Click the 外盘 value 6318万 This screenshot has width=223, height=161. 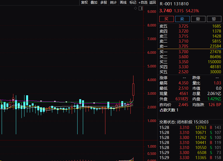tap(182, 99)
